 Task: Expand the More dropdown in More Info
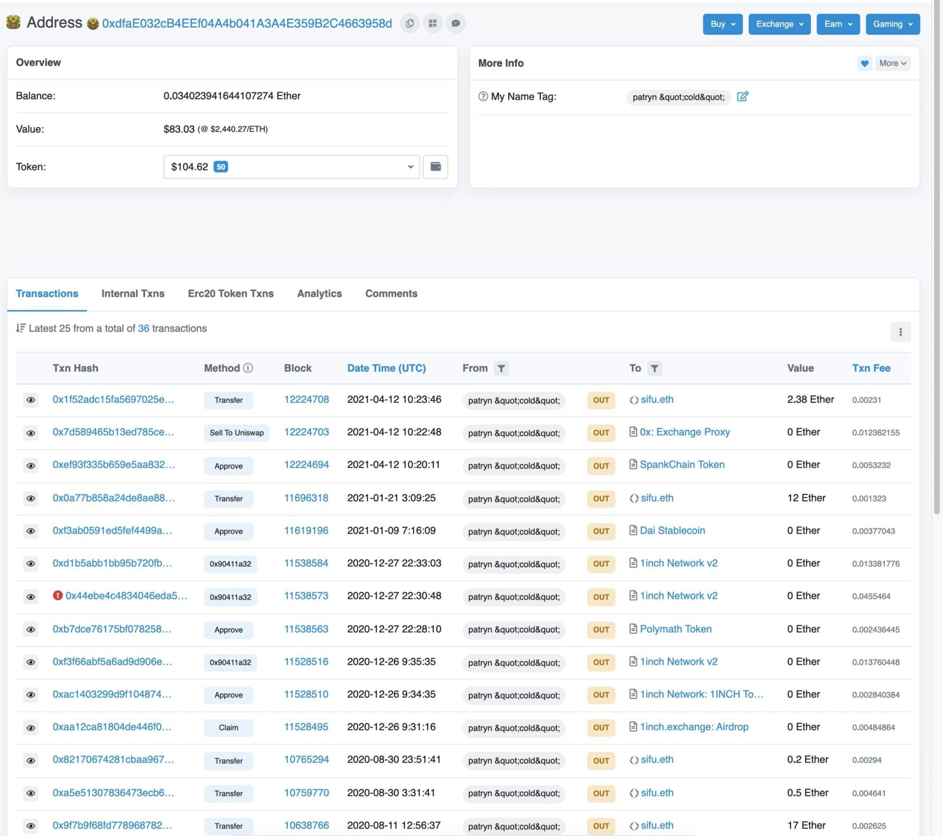(892, 63)
